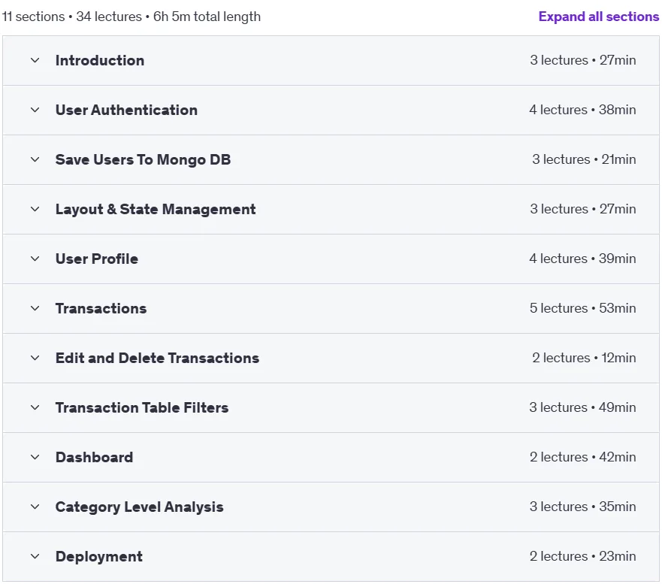Select the Transactions section heading
Image resolution: width=662 pixels, height=584 pixels.
101,309
